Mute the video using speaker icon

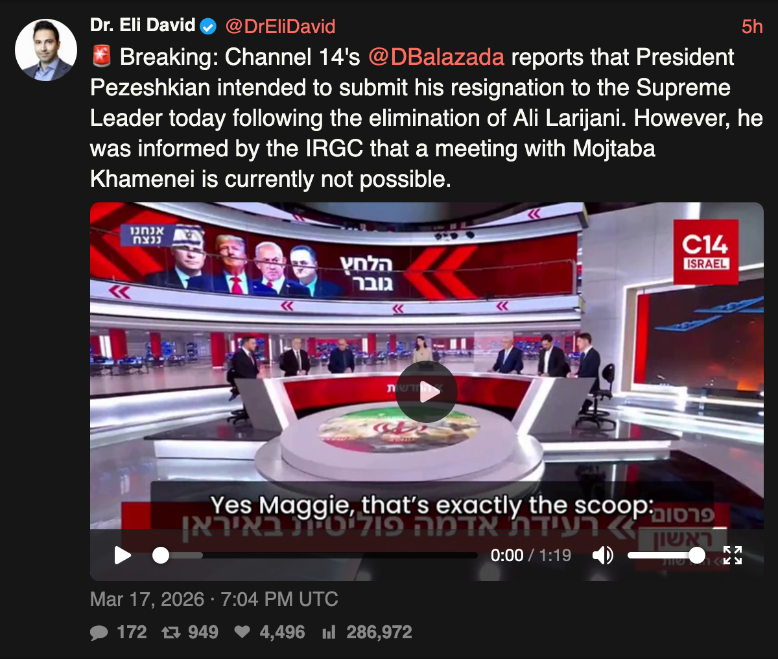click(603, 555)
